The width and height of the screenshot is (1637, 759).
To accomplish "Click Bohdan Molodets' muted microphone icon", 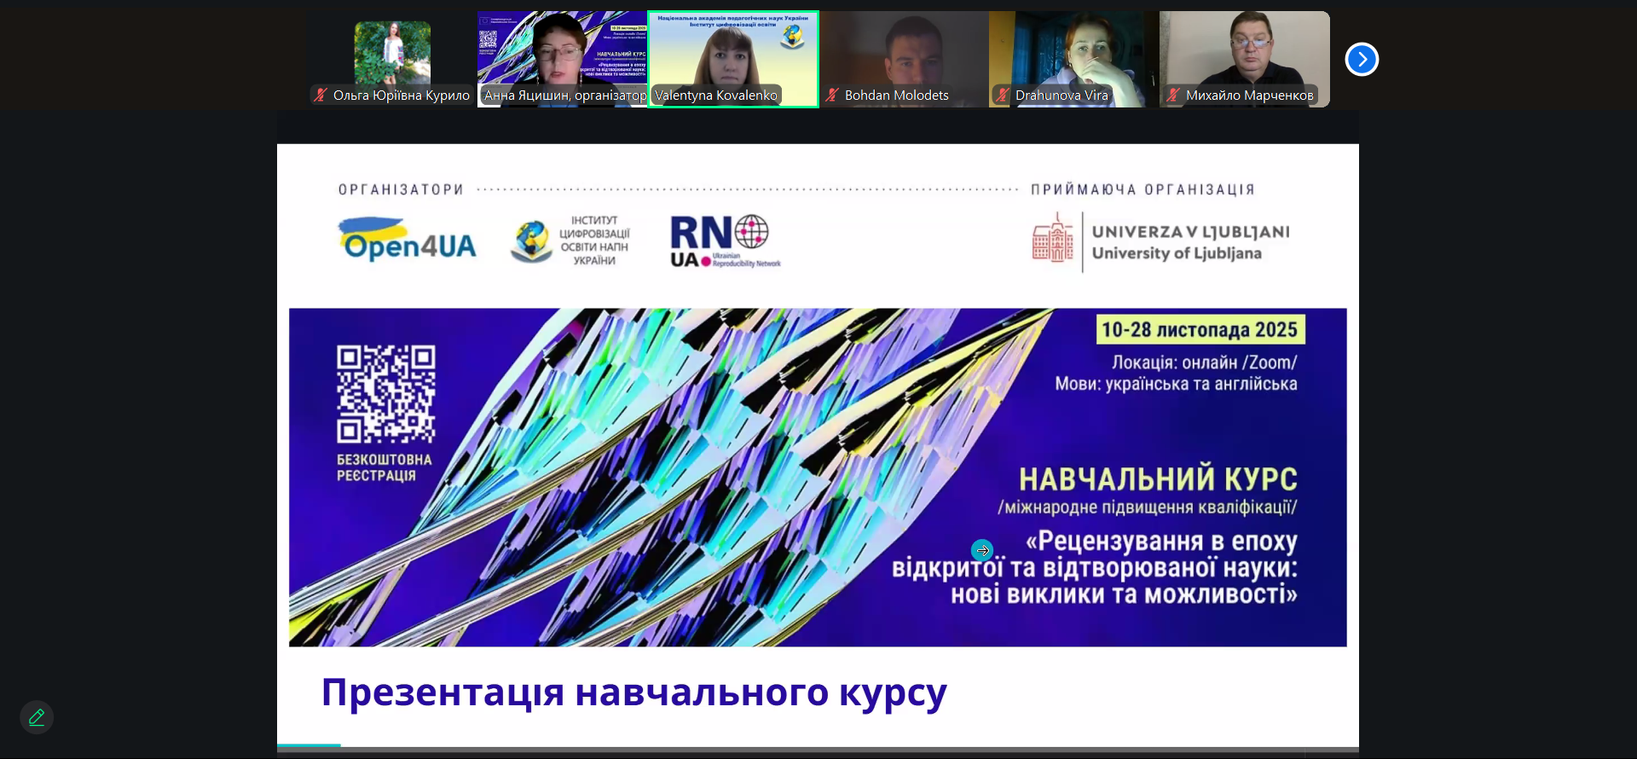I will (832, 96).
